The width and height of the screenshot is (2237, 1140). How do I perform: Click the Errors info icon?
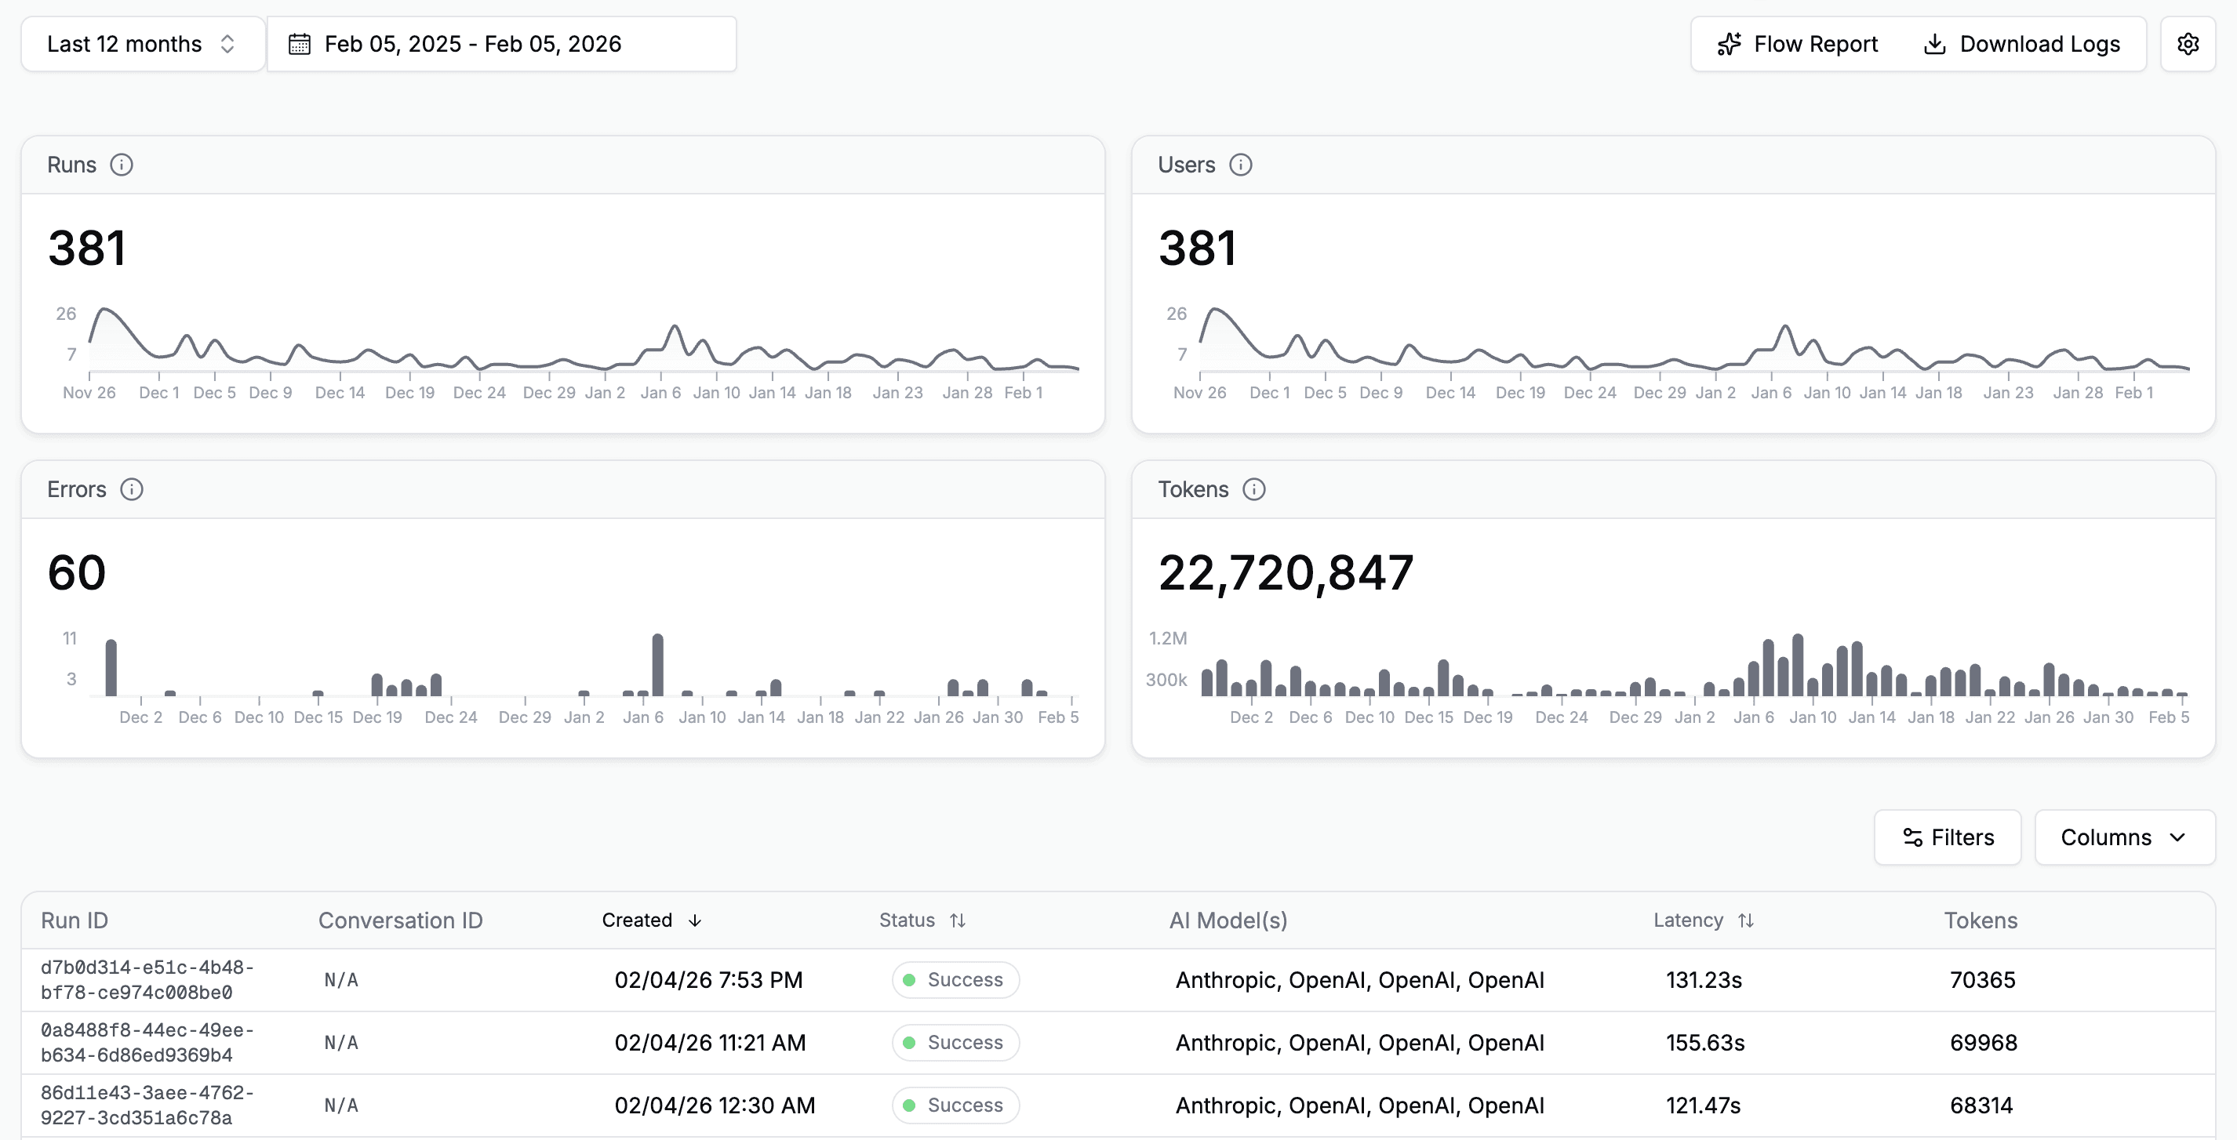point(131,490)
